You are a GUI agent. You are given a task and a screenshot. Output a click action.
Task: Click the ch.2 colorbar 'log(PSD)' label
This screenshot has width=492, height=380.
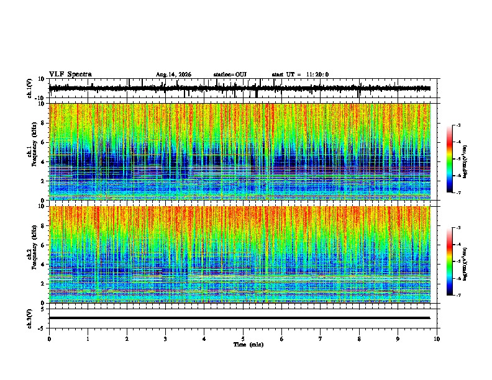tap(465, 264)
